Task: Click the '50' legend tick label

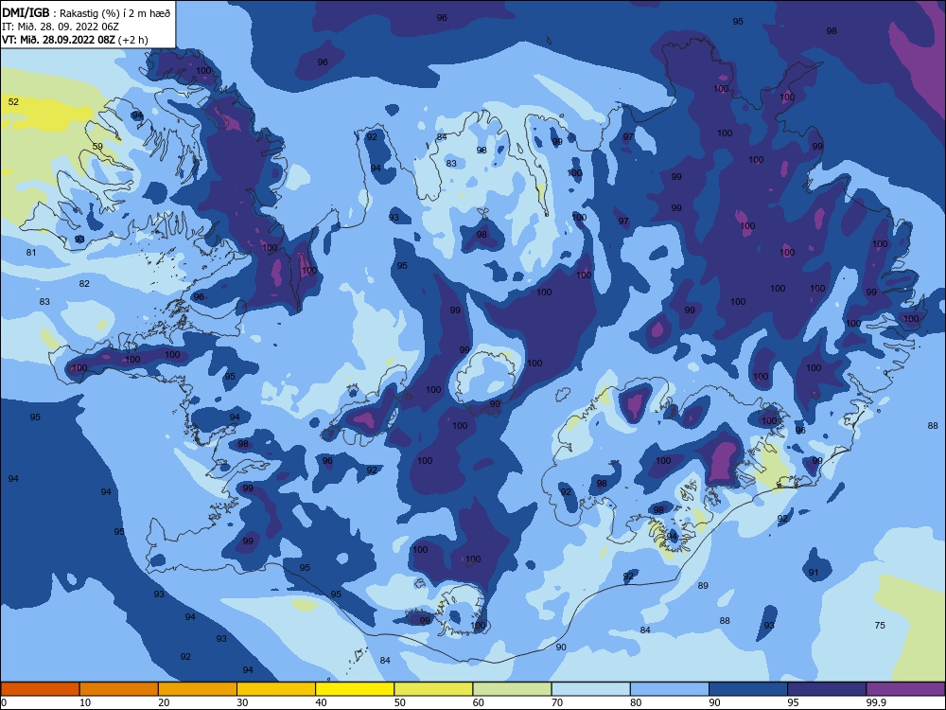Action: point(400,702)
